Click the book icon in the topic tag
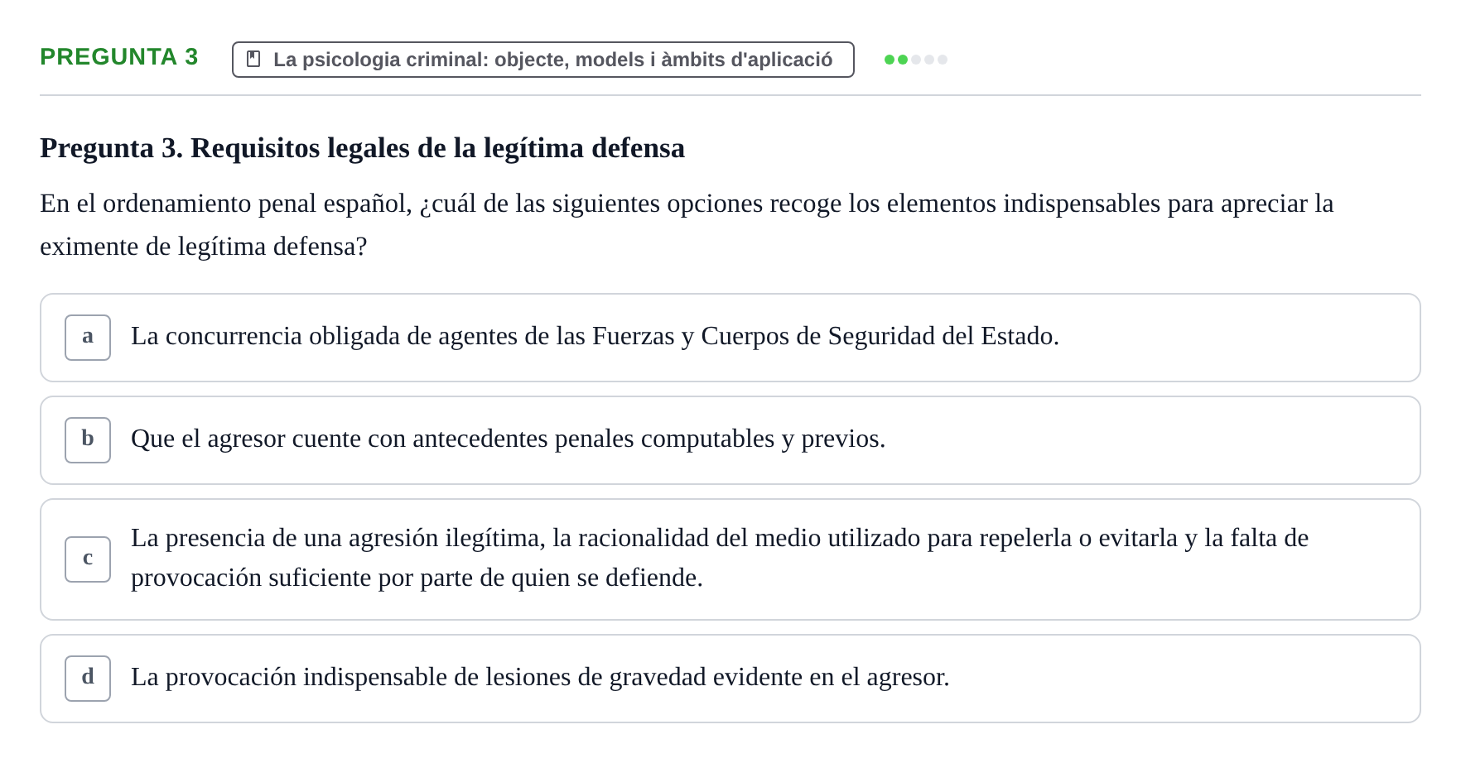The width and height of the screenshot is (1461, 763). click(253, 60)
